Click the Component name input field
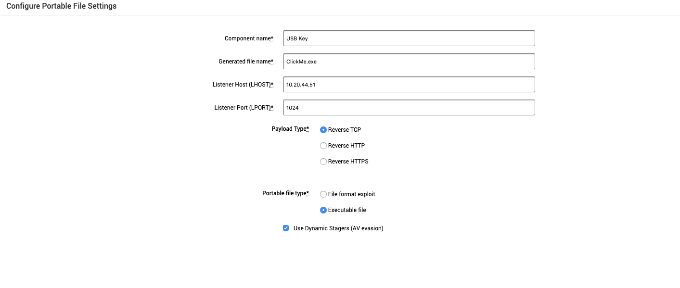 click(409, 38)
